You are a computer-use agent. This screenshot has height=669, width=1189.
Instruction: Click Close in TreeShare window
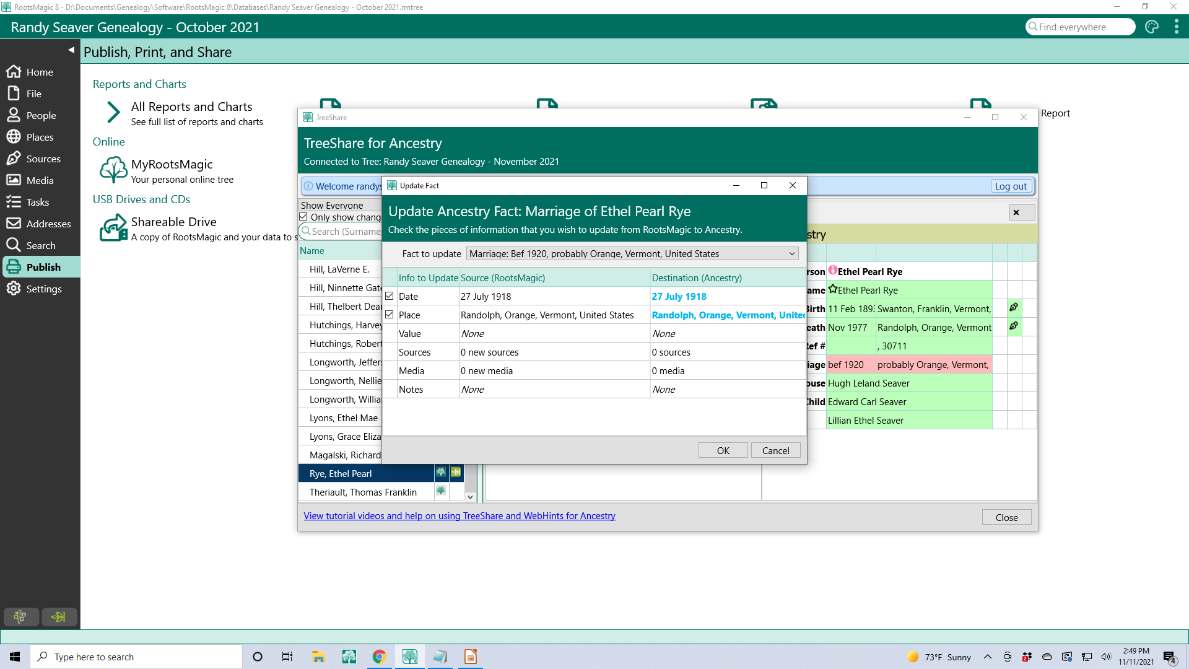point(1006,517)
